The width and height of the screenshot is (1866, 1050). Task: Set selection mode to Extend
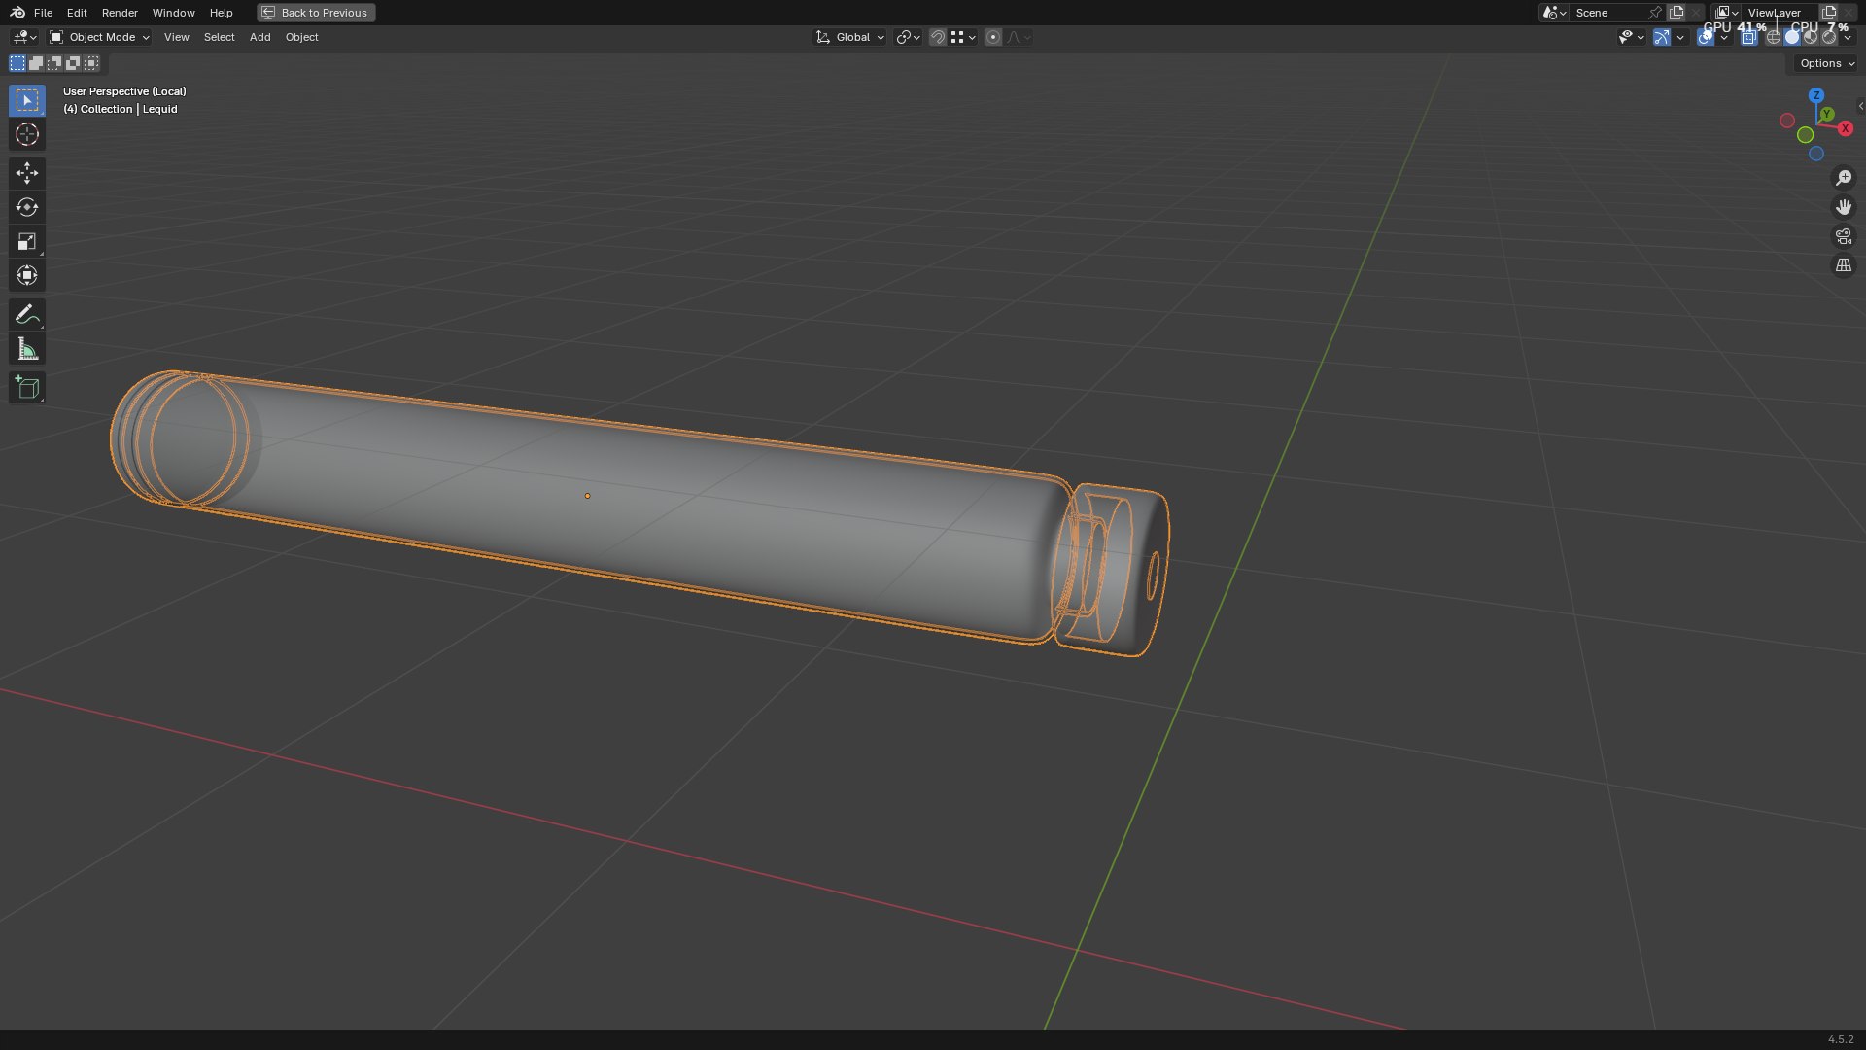pos(36,63)
